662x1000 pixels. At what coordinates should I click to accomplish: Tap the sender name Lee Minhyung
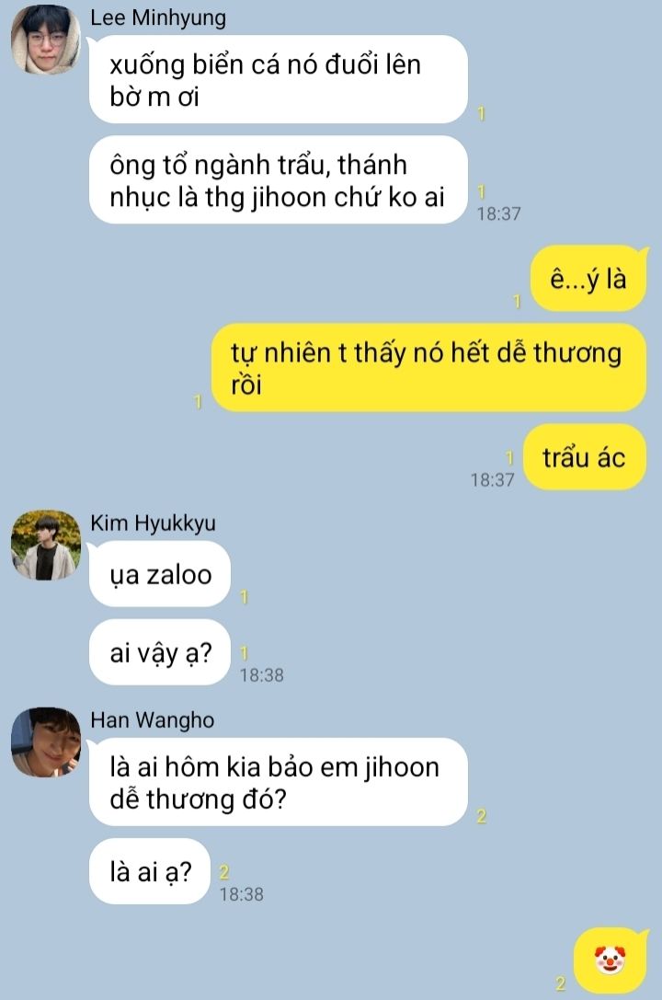coord(158,17)
